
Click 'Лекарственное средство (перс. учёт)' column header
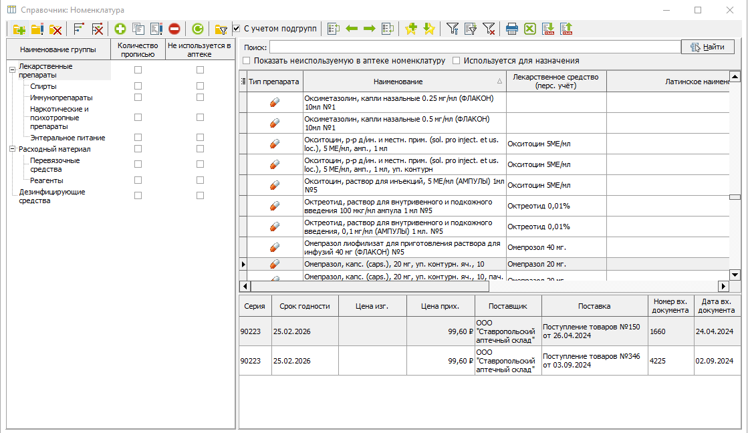point(555,82)
